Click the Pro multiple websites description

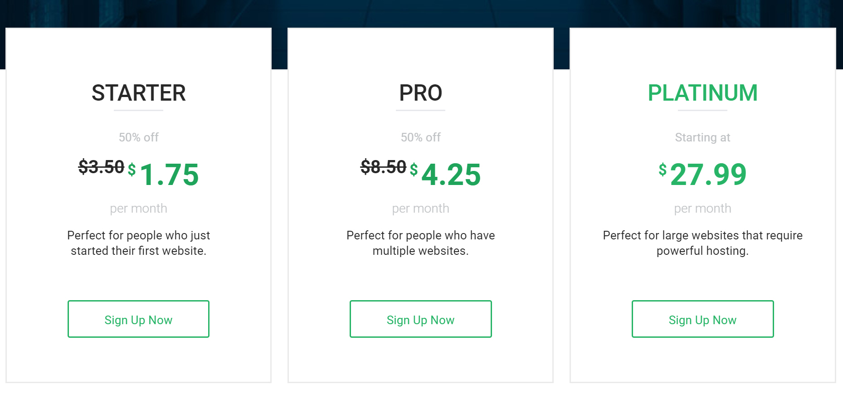420,243
